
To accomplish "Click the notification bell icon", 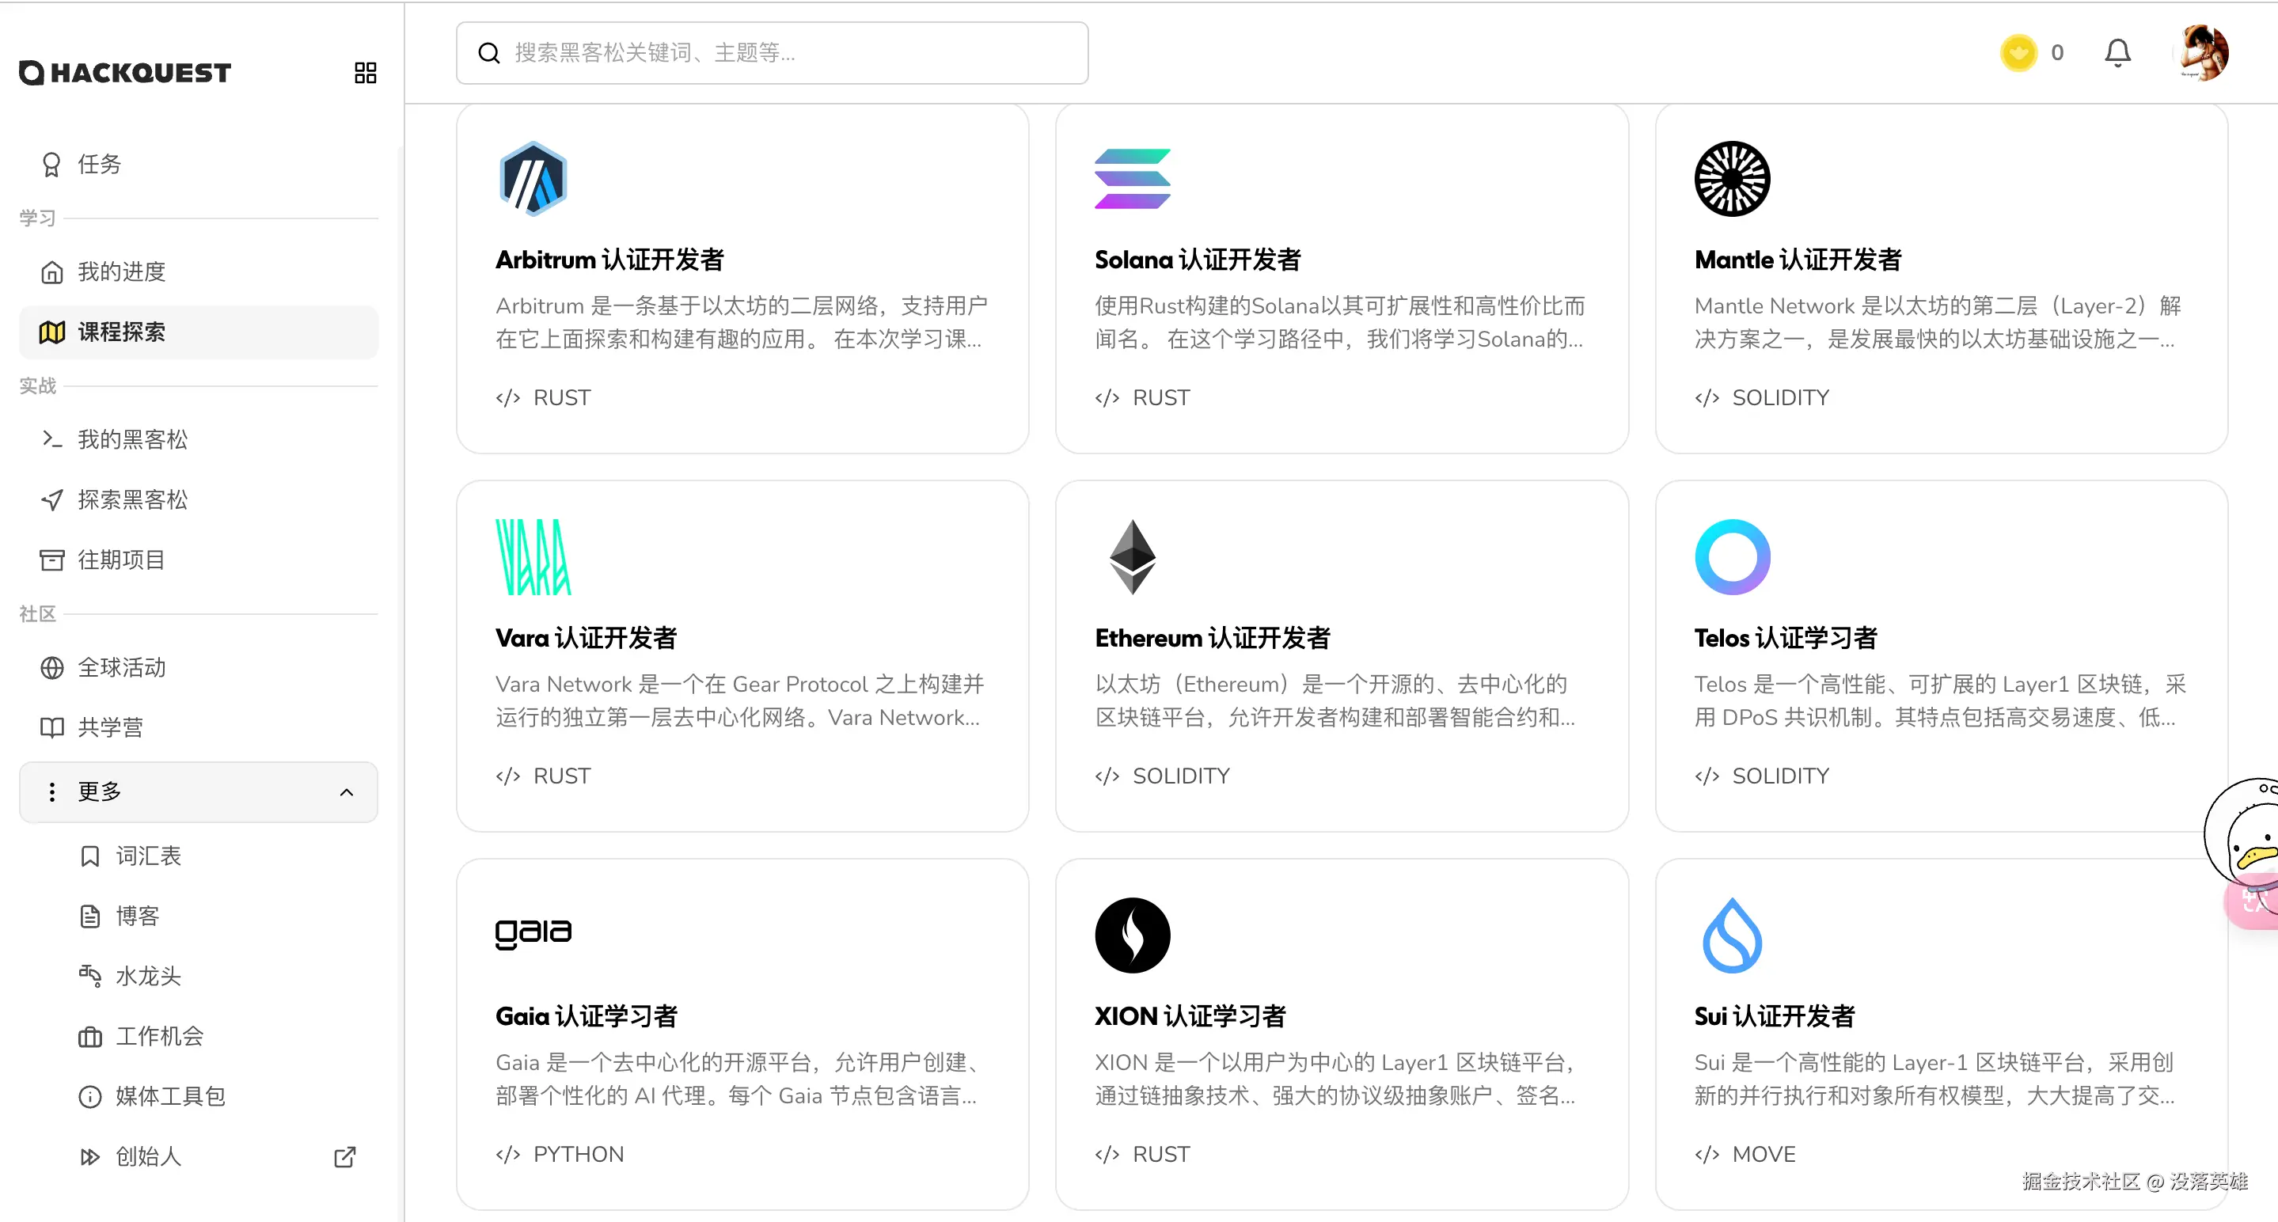I will [2117, 53].
